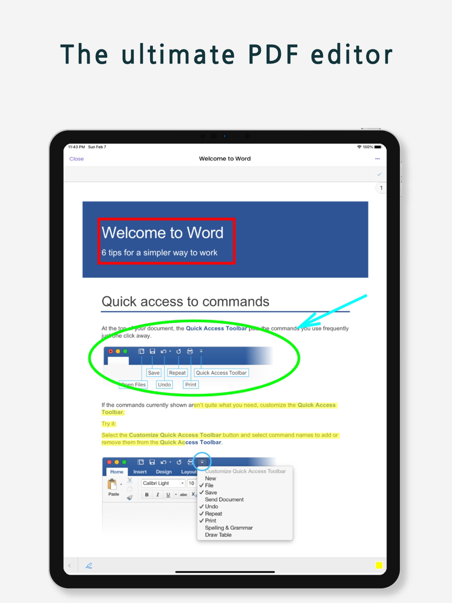Image resolution: width=452 pixels, height=603 pixels.
Task: Tap the battery icon in the status bar
Action: (x=378, y=147)
